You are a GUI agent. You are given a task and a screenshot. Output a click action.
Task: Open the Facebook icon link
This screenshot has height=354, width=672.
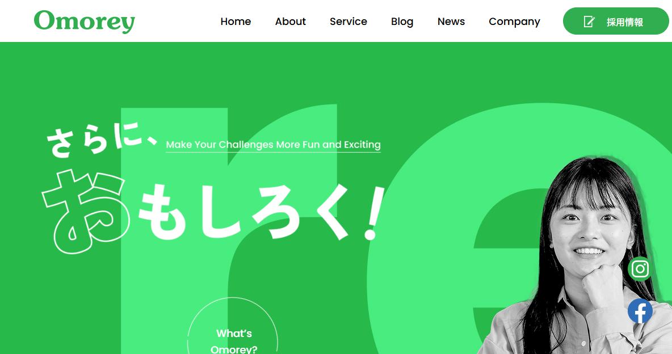pyautogui.click(x=640, y=311)
